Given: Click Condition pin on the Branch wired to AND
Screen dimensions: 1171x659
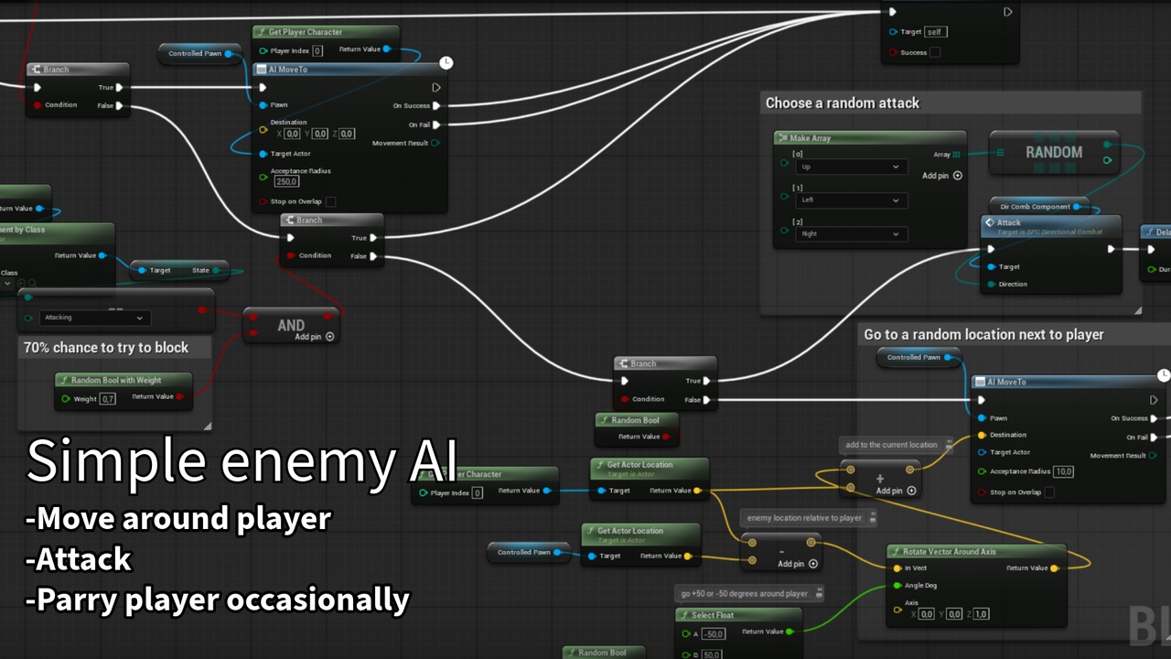Looking at the screenshot, I should (x=290, y=255).
